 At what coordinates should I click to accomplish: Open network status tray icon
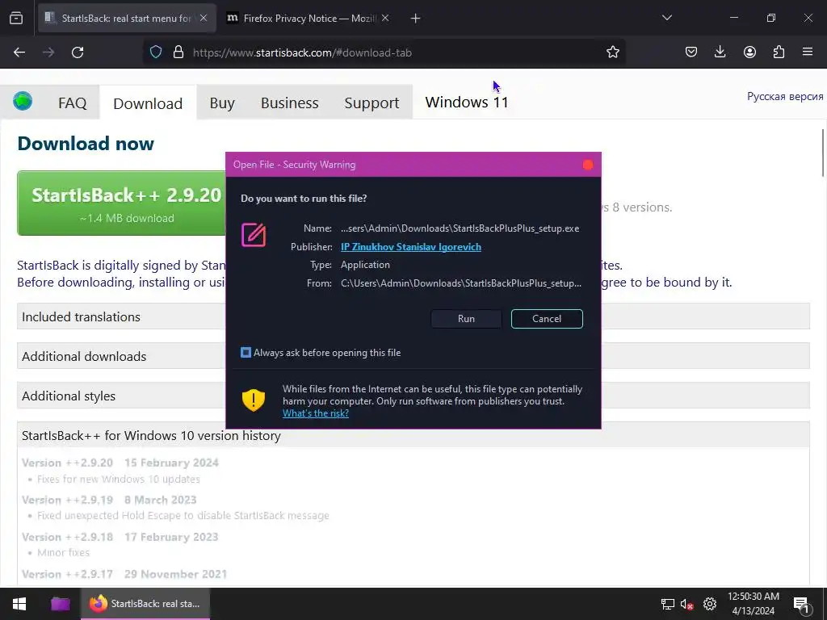coord(668,604)
